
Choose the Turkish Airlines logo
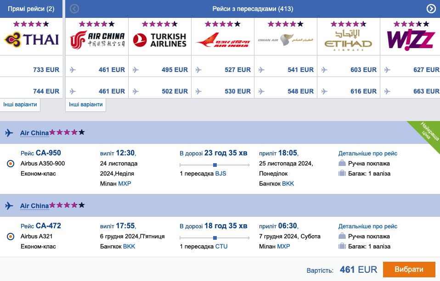tap(159, 40)
